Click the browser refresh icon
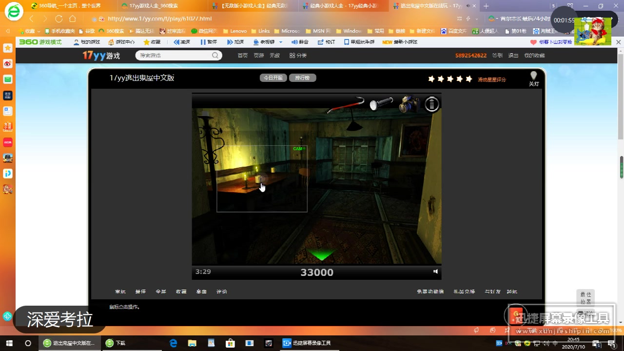This screenshot has height=351, width=624. (59, 19)
